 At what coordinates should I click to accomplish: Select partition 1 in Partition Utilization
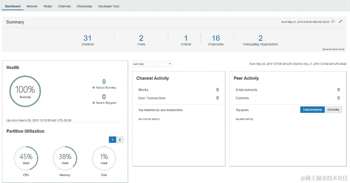click(x=113, y=139)
